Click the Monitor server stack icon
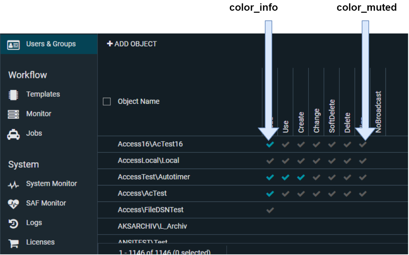This screenshot has height=255, width=409. 13,114
